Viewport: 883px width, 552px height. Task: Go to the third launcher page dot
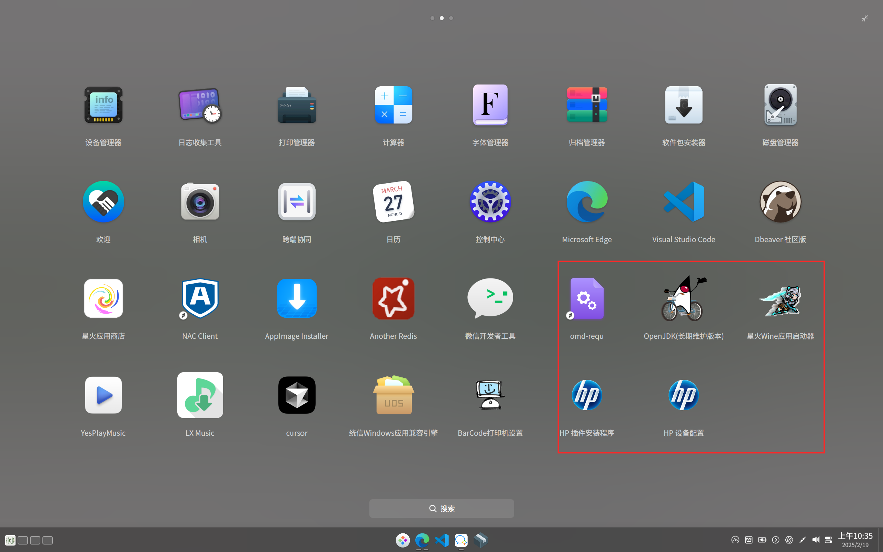point(451,18)
